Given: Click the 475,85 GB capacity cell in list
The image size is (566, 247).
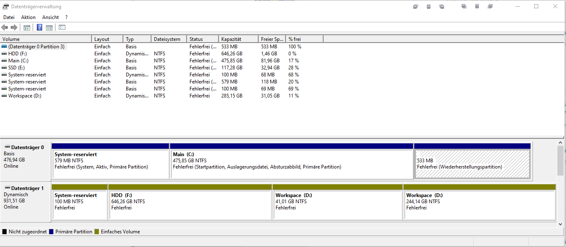Looking at the screenshot, I should pos(232,61).
